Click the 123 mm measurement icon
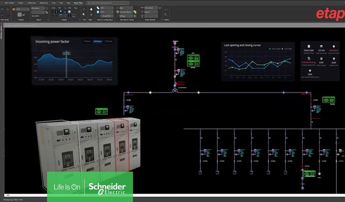345x202 pixels. click(x=321, y=46)
